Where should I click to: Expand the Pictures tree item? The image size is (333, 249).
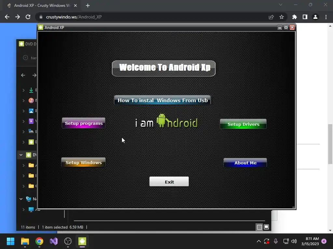[x=23, y=111]
